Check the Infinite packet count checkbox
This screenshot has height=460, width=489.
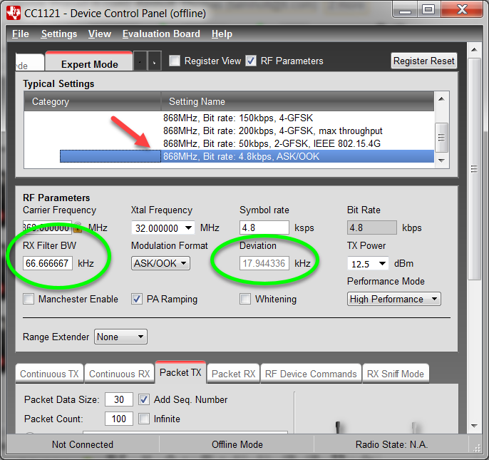tap(144, 419)
